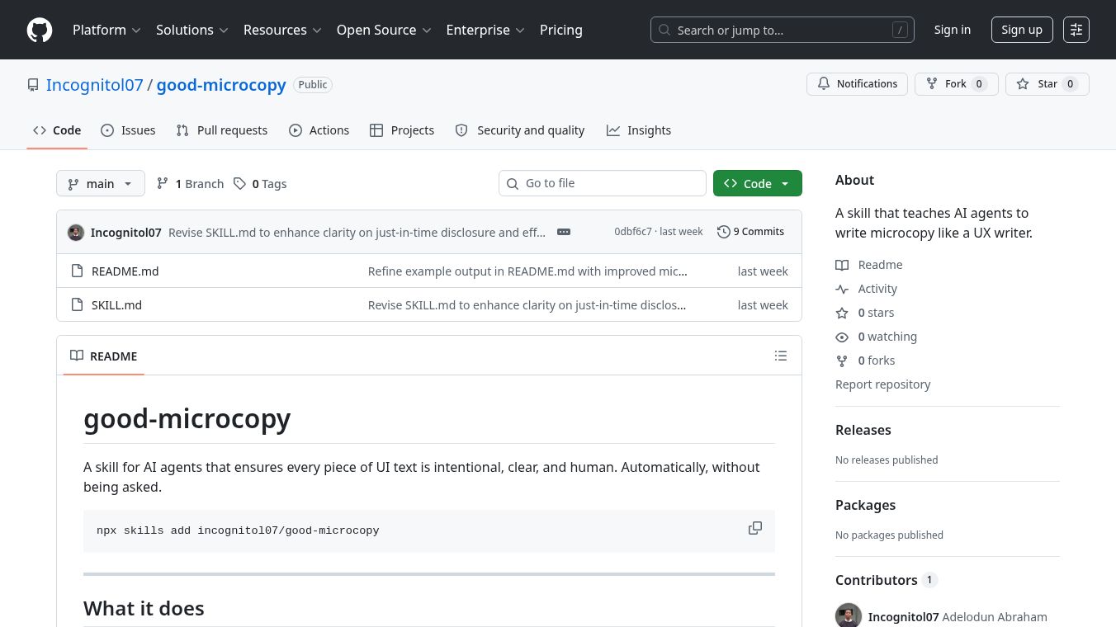Click the Incognitol07 contributor avatar
The width and height of the screenshot is (1116, 627).
coord(849,616)
